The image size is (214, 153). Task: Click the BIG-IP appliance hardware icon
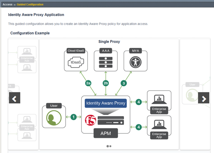[111, 121]
